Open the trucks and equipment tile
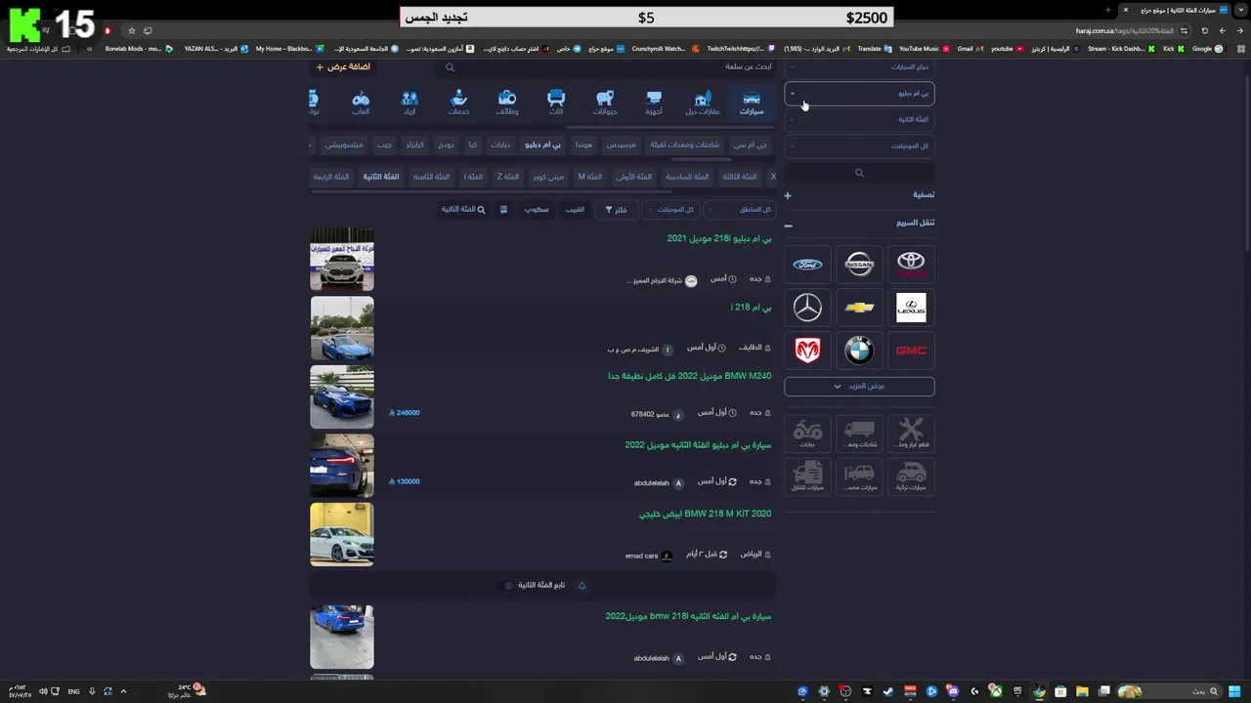Image resolution: width=1251 pixels, height=703 pixels. [859, 433]
